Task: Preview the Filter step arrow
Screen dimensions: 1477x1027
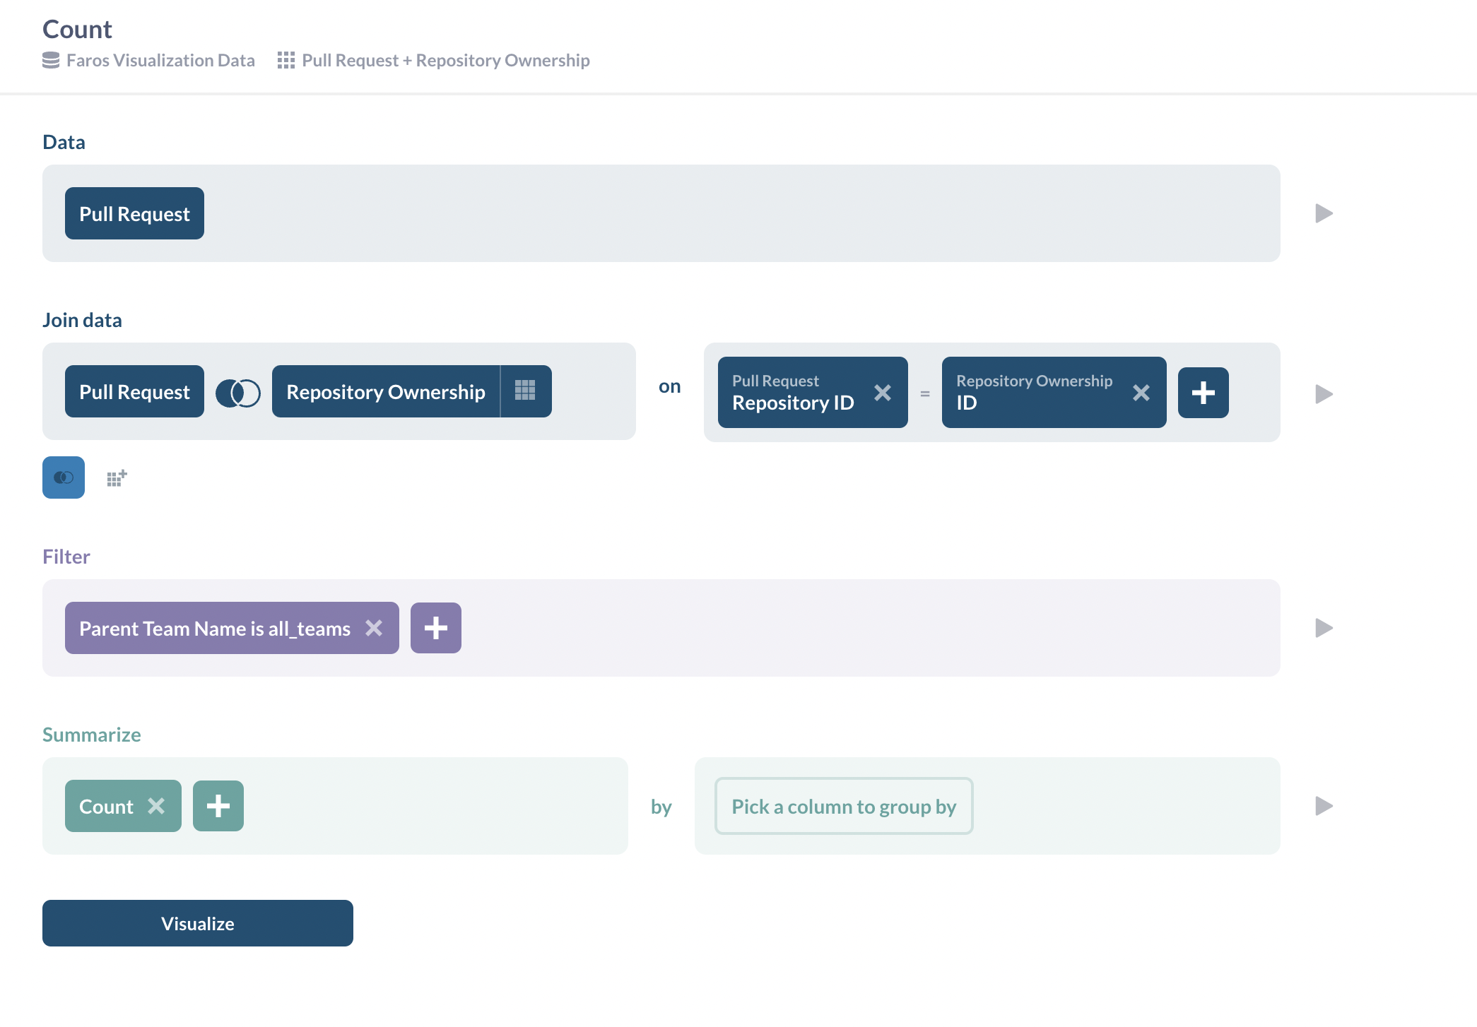Action: point(1324,628)
